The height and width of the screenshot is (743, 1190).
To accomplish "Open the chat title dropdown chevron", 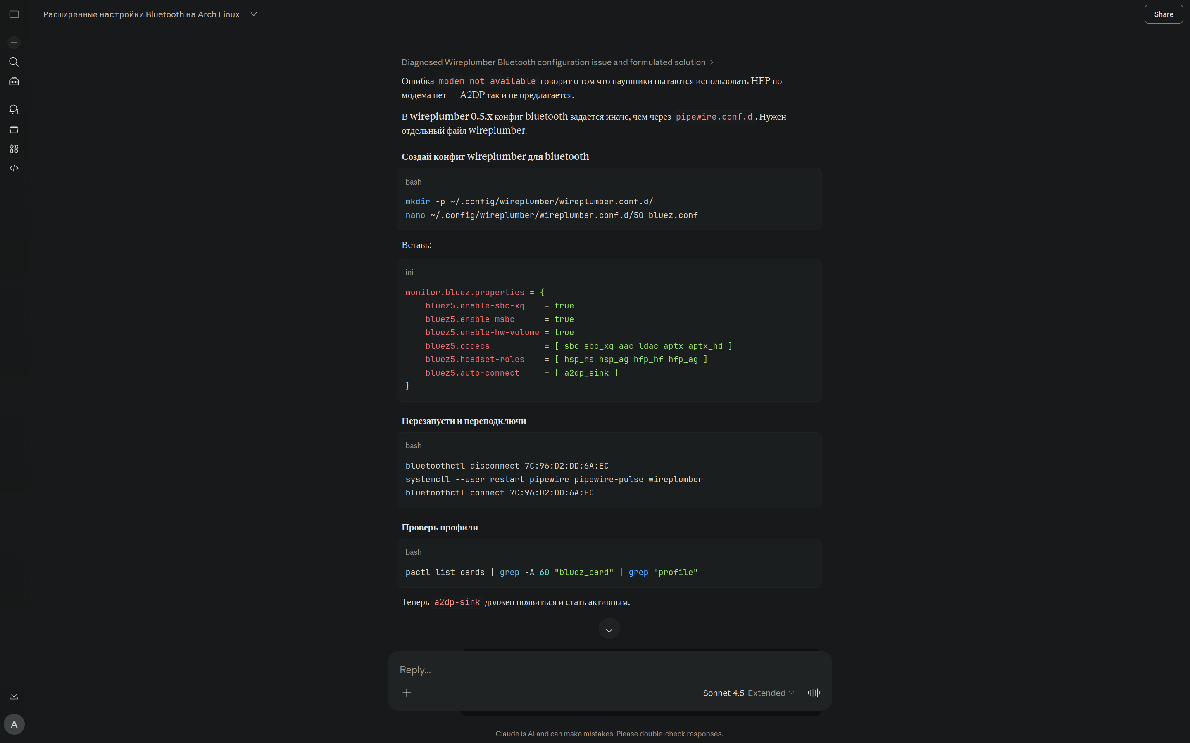I will [254, 14].
